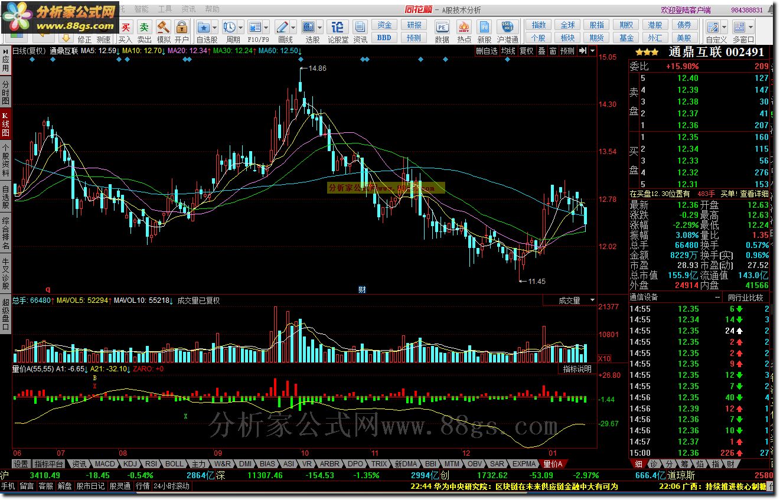Click the 选股 stock screener icon
This screenshot has height=500, width=780.
pyautogui.click(x=309, y=27)
